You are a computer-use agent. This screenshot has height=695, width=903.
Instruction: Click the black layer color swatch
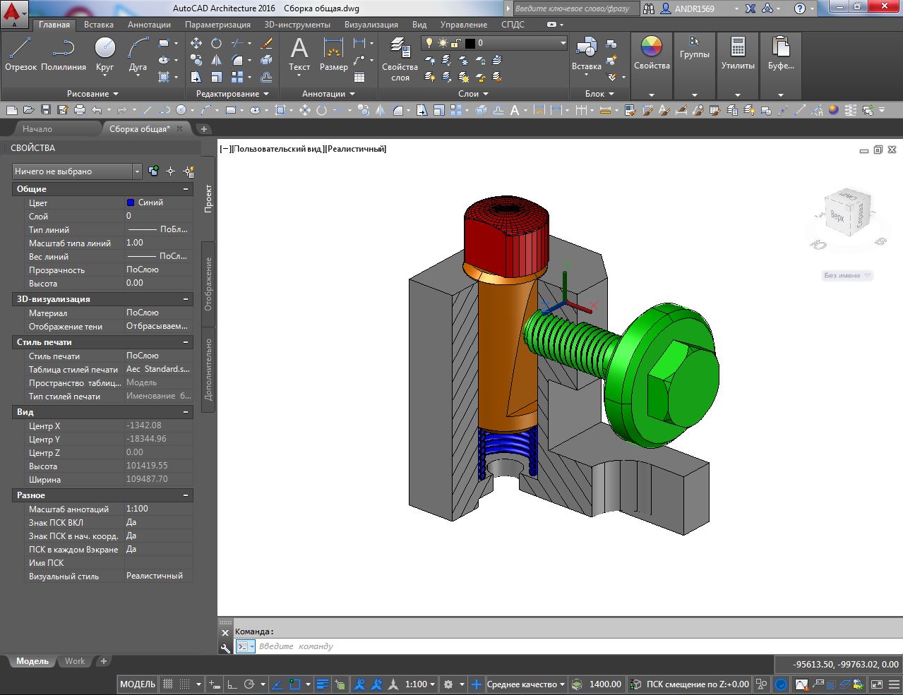point(470,43)
